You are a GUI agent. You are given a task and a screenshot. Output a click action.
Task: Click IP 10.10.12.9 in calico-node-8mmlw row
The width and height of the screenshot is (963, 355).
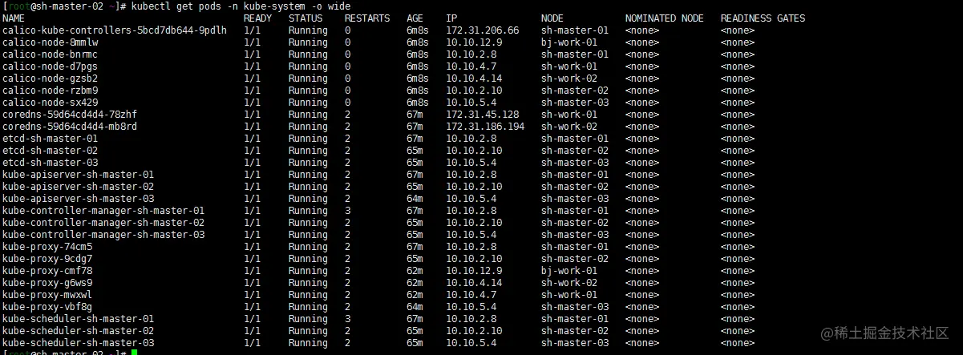point(474,42)
